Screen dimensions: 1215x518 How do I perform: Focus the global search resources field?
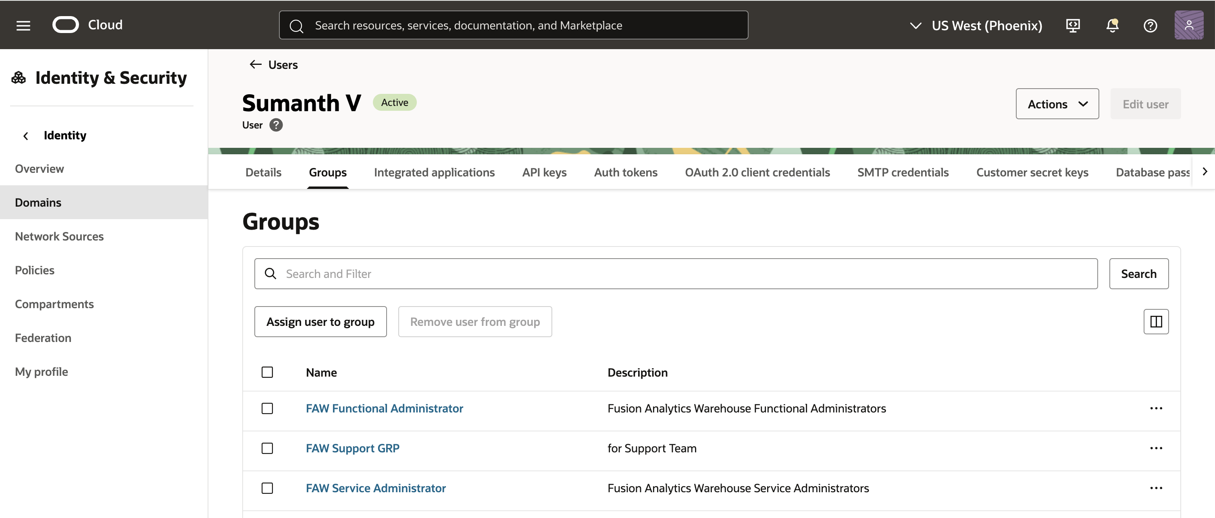tap(513, 25)
